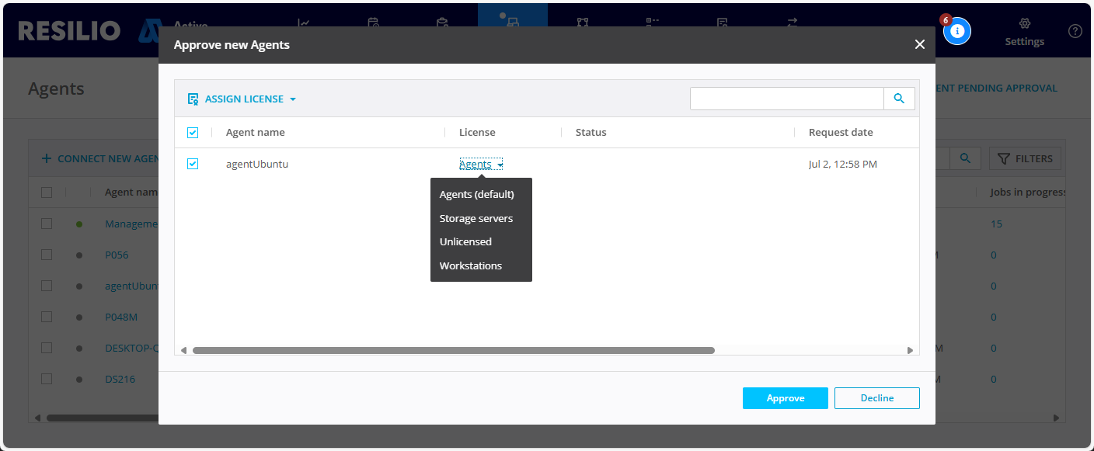Image resolution: width=1094 pixels, height=451 pixels.
Task: Toggle the select-all header checkbox
Action: point(193,133)
